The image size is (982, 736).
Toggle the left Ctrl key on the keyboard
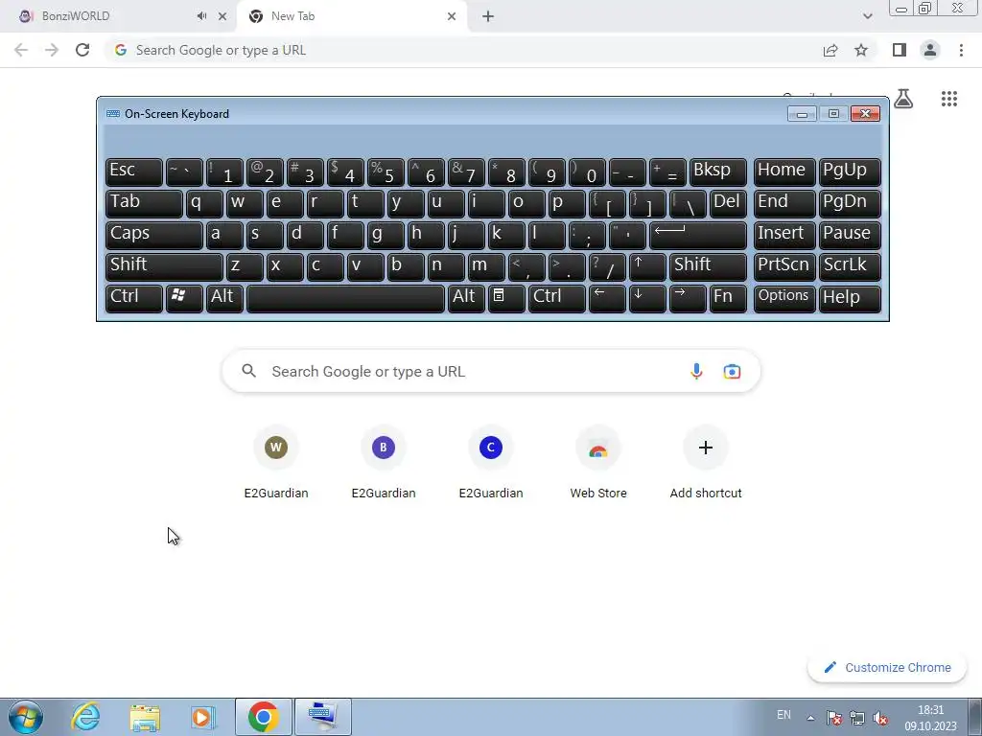134,299
